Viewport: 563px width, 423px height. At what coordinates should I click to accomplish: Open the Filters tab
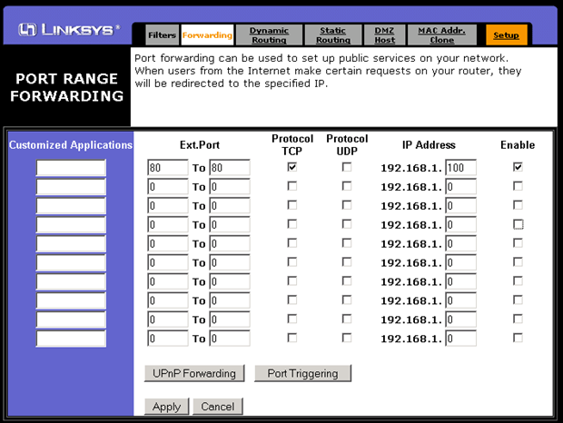162,35
